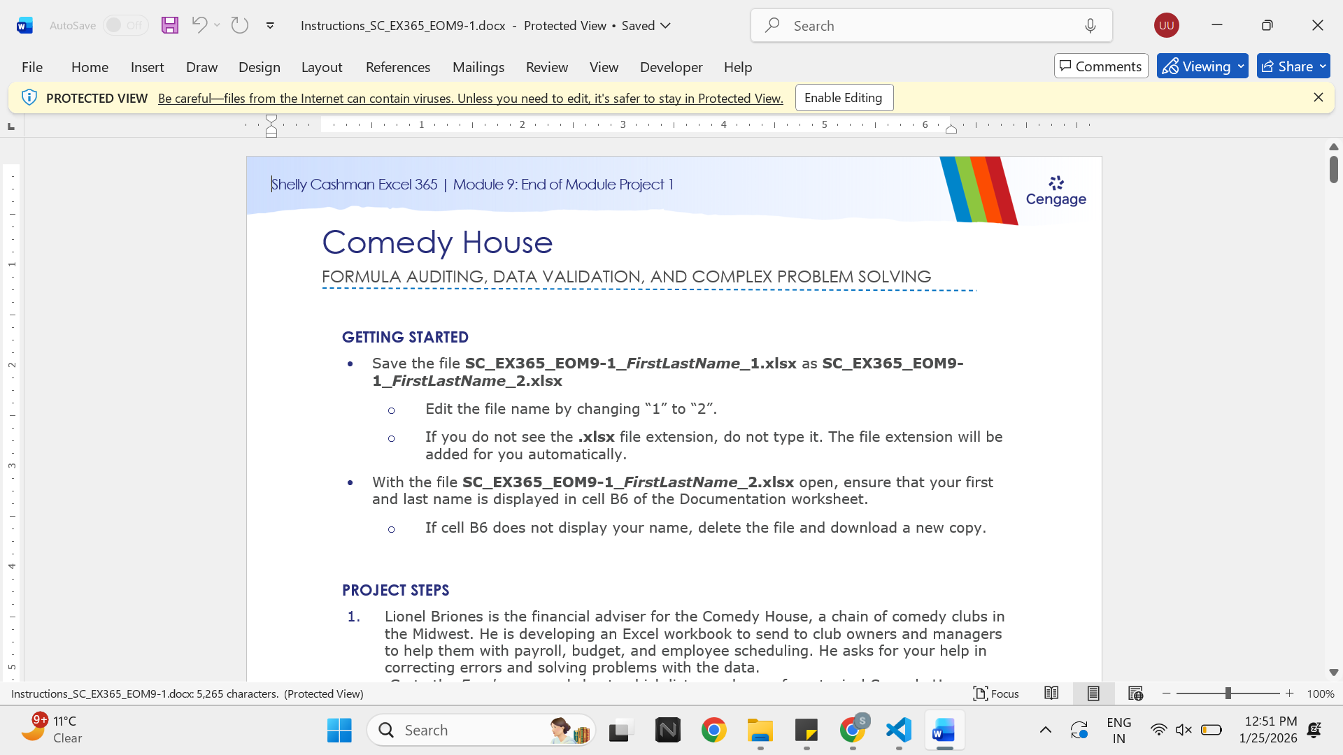Activate microphone dictation in Search

1090,26
